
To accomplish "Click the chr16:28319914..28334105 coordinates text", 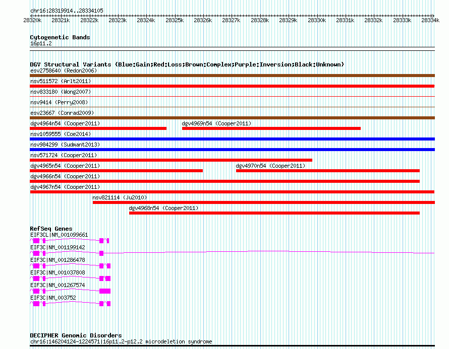I will 67,11.
